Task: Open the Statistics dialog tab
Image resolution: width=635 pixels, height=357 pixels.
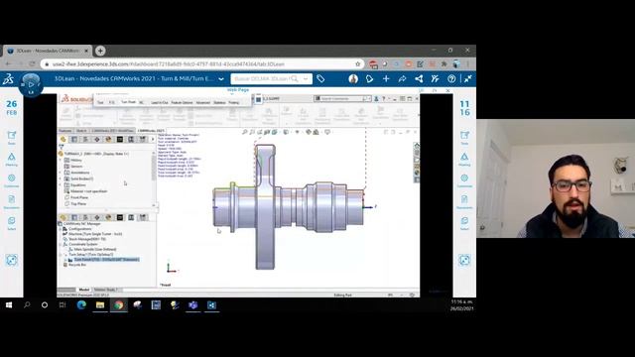Action: pyautogui.click(x=219, y=103)
